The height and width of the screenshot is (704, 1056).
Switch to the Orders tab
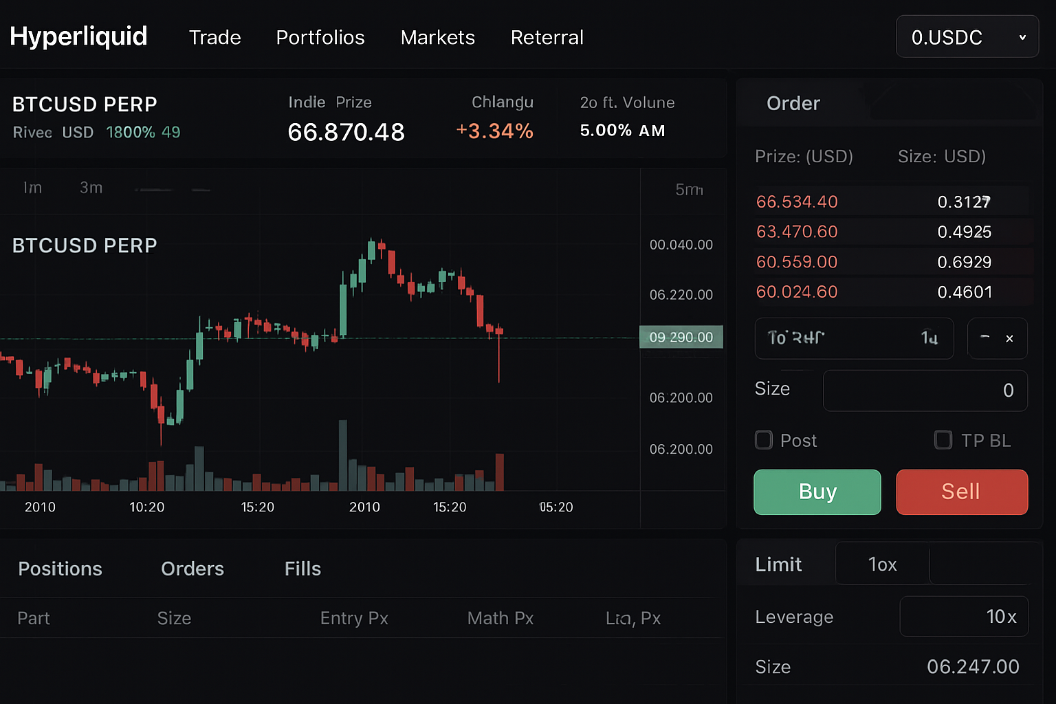(x=192, y=569)
